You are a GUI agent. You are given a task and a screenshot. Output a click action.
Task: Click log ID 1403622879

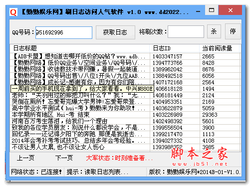click(168, 108)
